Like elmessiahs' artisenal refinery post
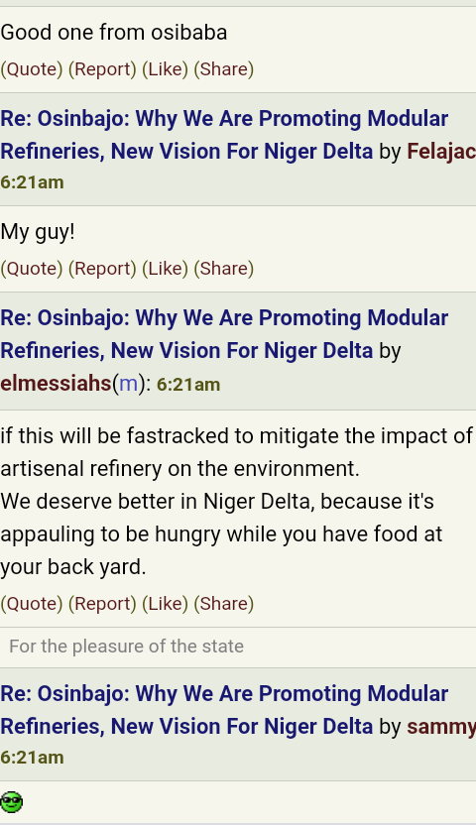This screenshot has height=827, width=476. pyautogui.click(x=166, y=603)
